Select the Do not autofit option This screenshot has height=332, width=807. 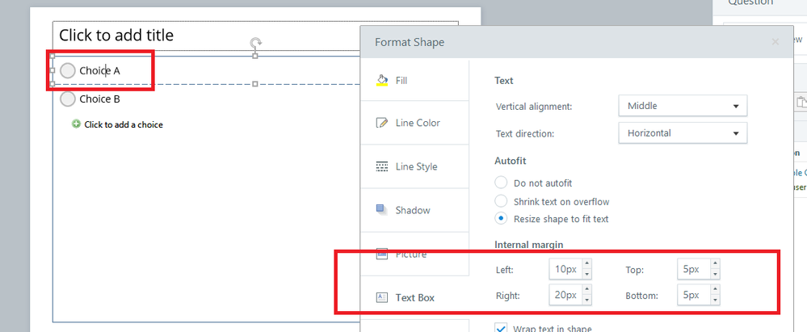tap(502, 183)
